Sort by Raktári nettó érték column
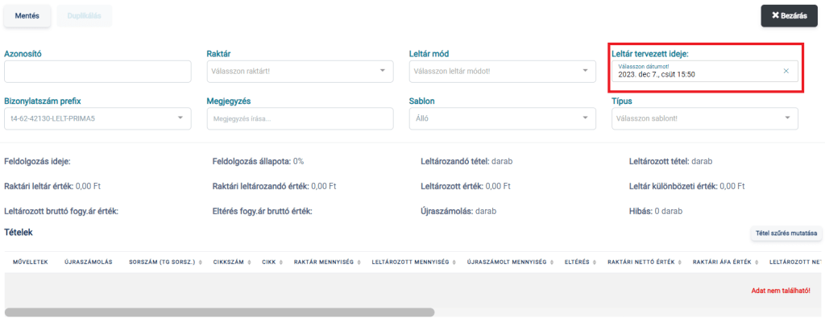This screenshot has width=825, height=322. 642,262
